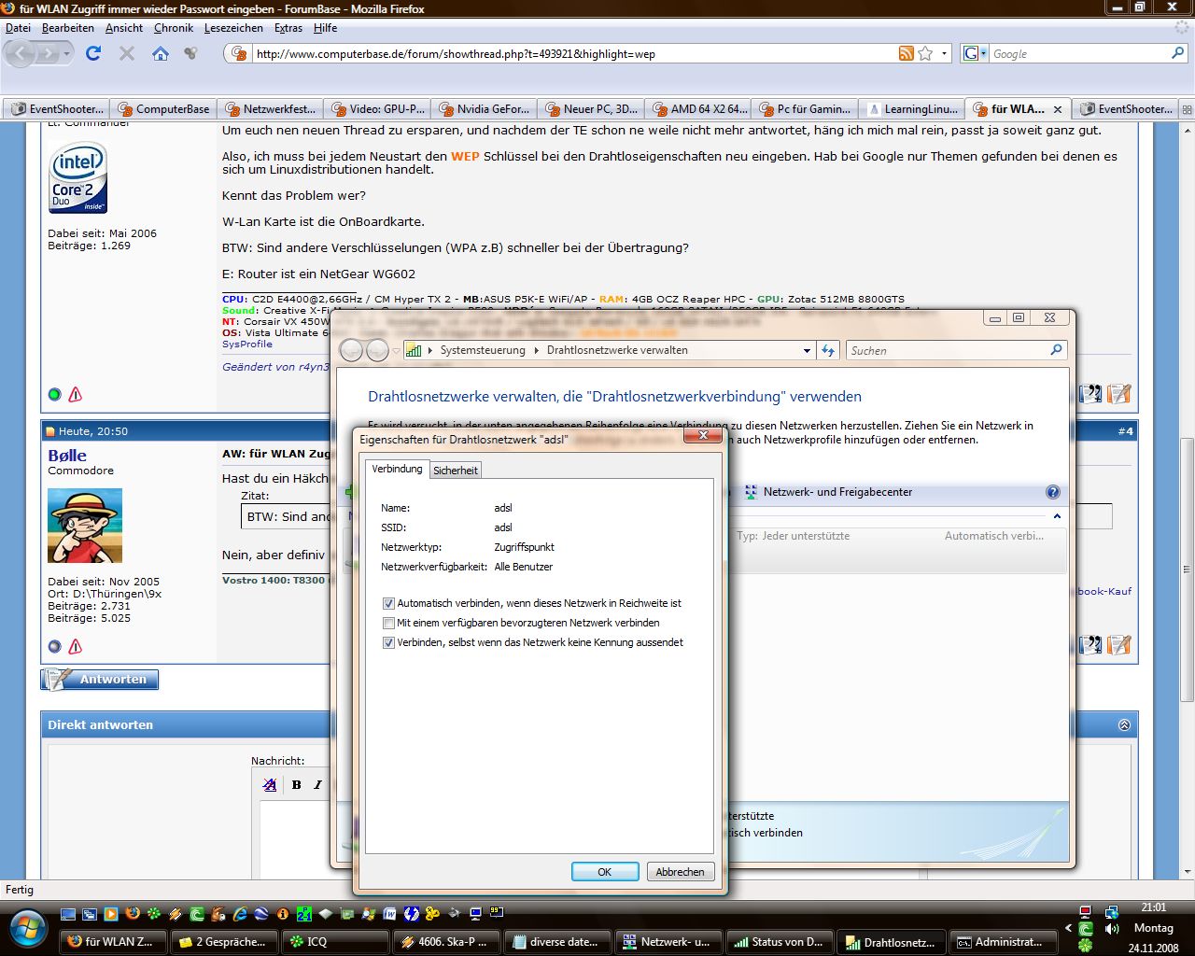Open Netzwerk- und Freigabecenter link
The height and width of the screenshot is (956, 1195).
pos(837,492)
